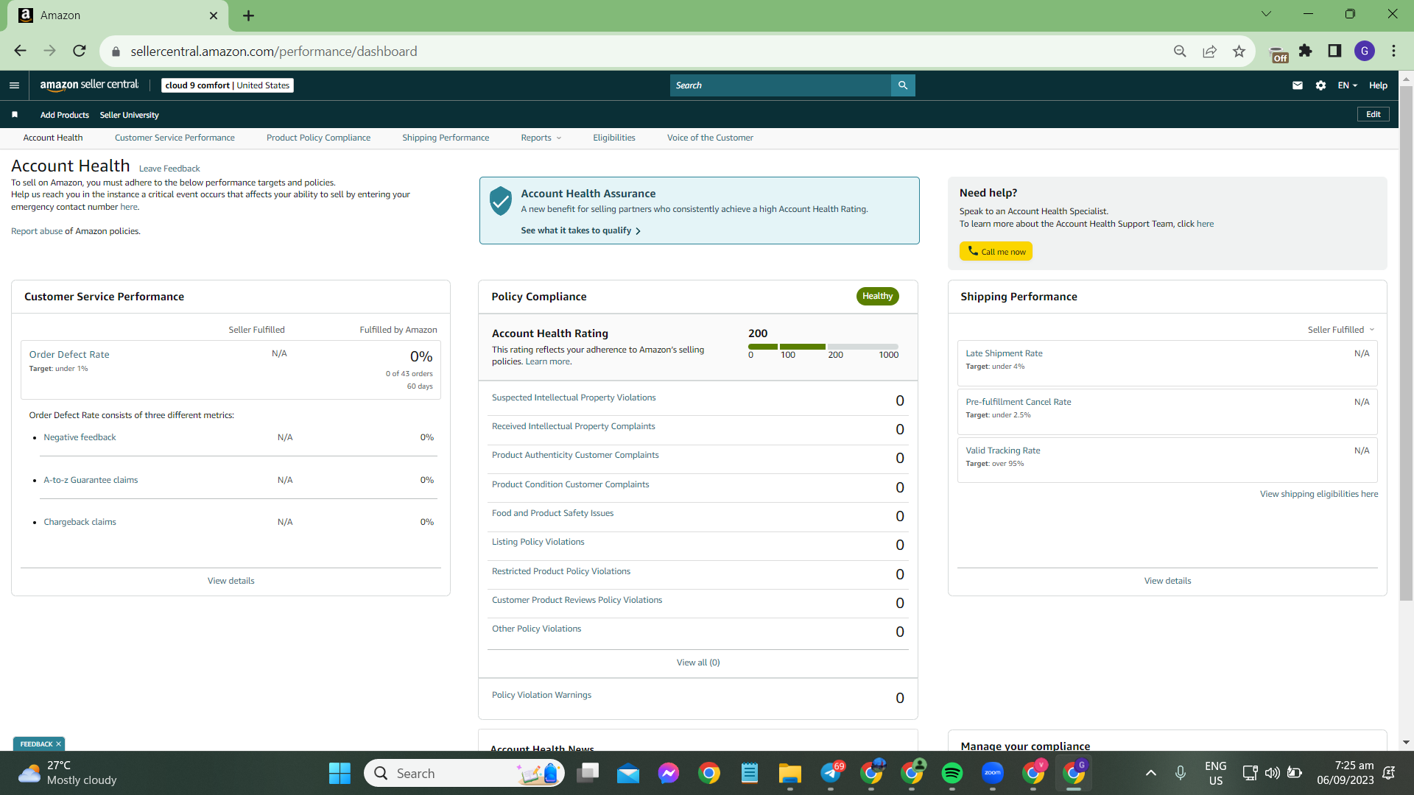The width and height of the screenshot is (1414, 795).
Task: Switch to the Account Health tab
Action: [53, 138]
